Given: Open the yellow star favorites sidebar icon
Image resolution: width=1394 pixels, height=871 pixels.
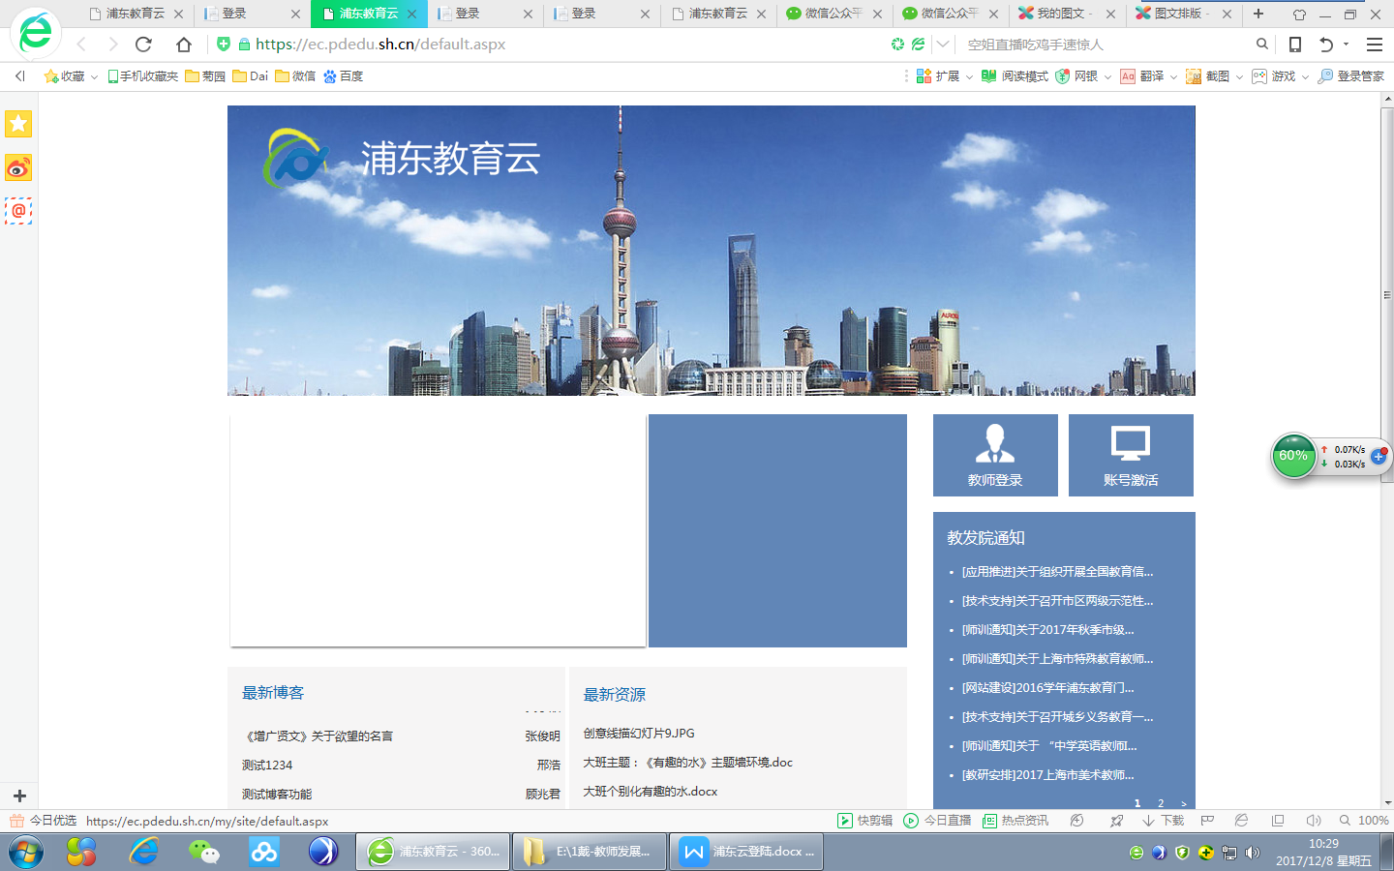Looking at the screenshot, I should [x=18, y=124].
